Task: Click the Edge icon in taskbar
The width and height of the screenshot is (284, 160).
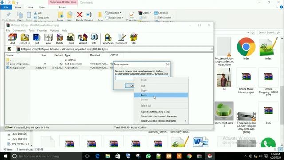Action: pyautogui.click(x=98, y=156)
